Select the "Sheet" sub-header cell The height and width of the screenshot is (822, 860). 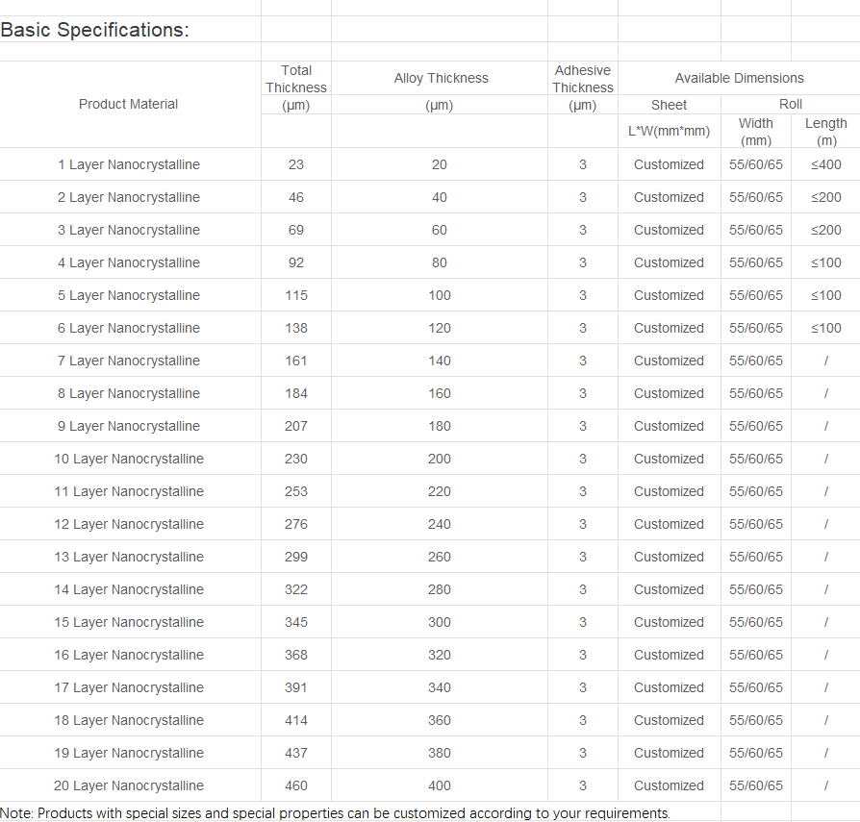pos(669,104)
